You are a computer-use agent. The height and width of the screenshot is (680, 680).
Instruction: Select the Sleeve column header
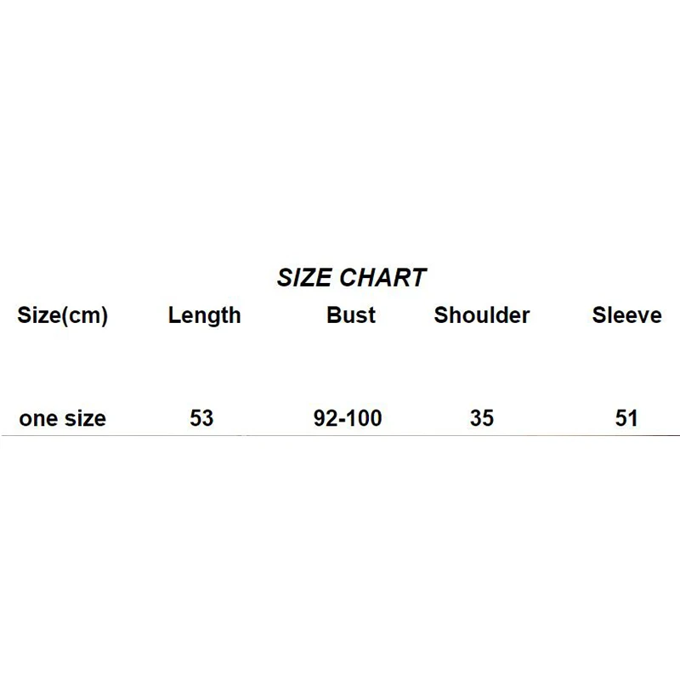(626, 315)
